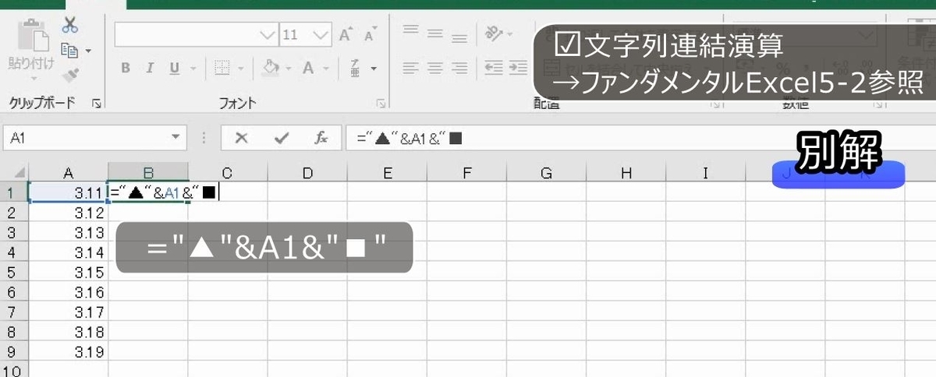Select column A header
This screenshot has width=936, height=377.
(68, 173)
